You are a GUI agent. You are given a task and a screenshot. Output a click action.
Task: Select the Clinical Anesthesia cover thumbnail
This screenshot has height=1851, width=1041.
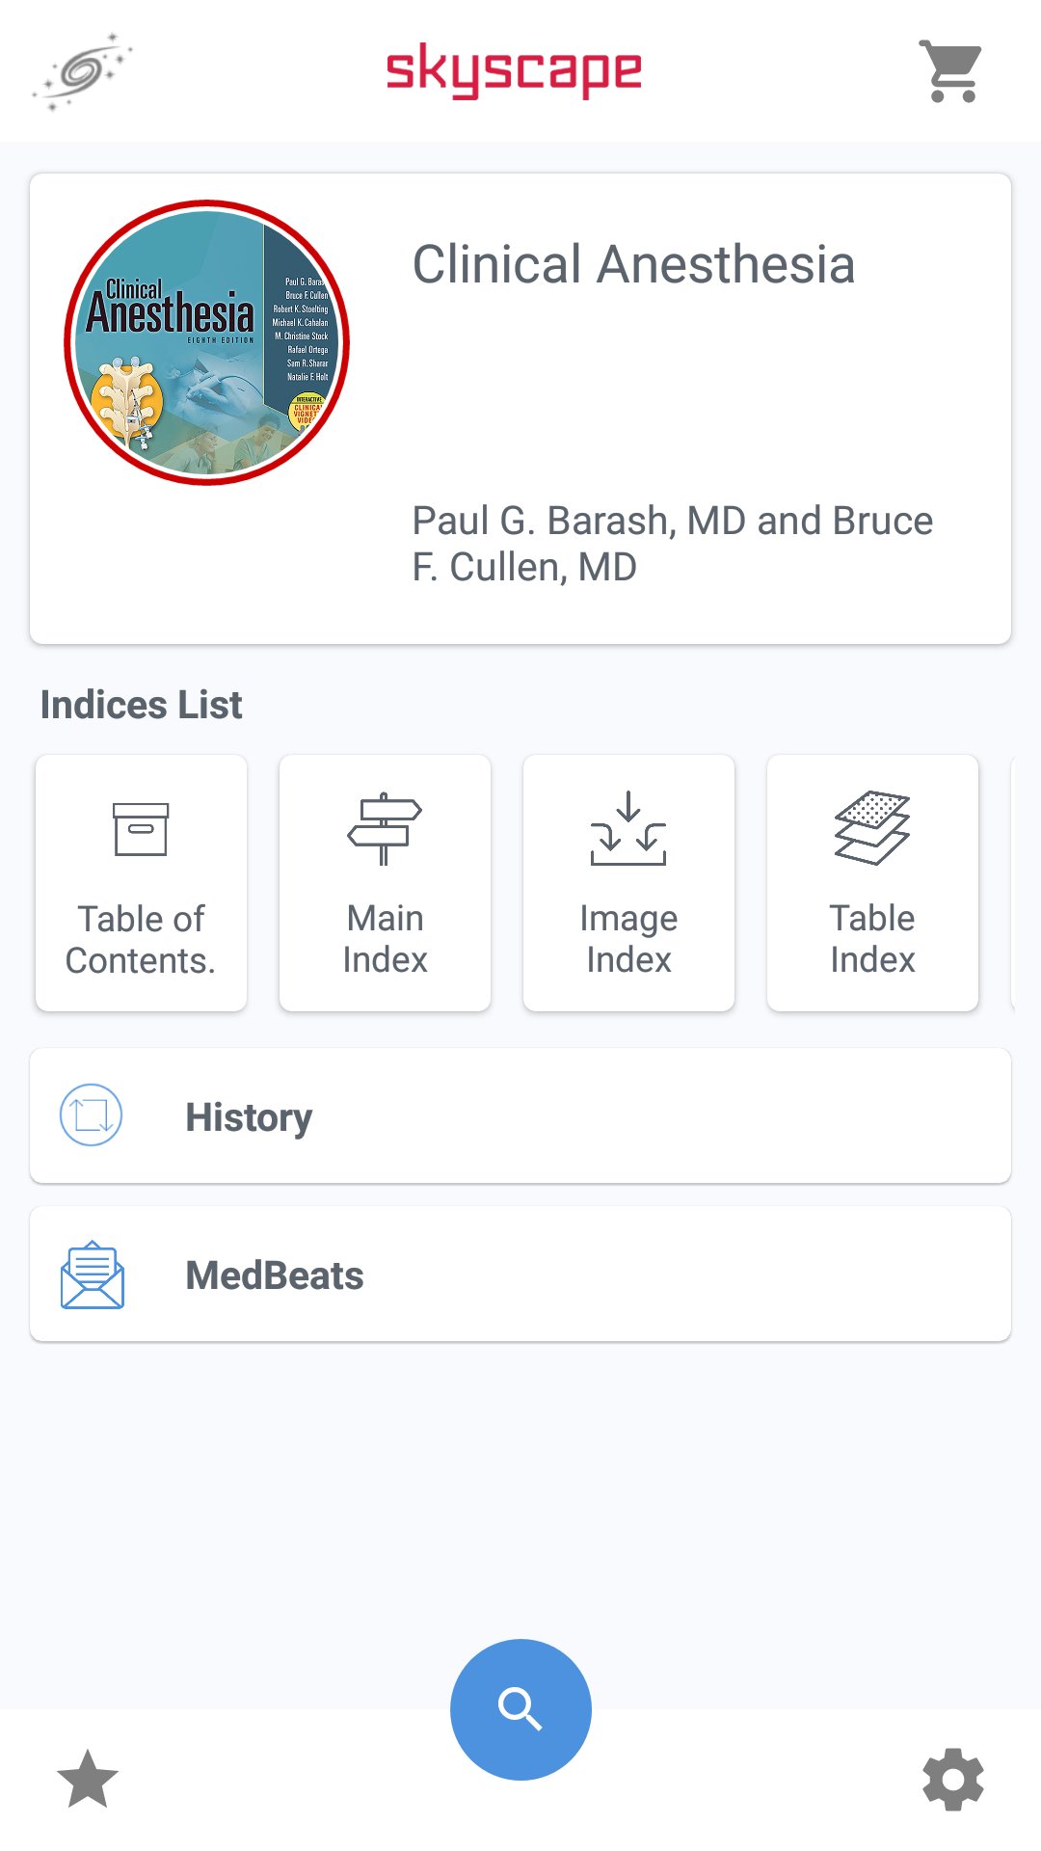pos(206,342)
